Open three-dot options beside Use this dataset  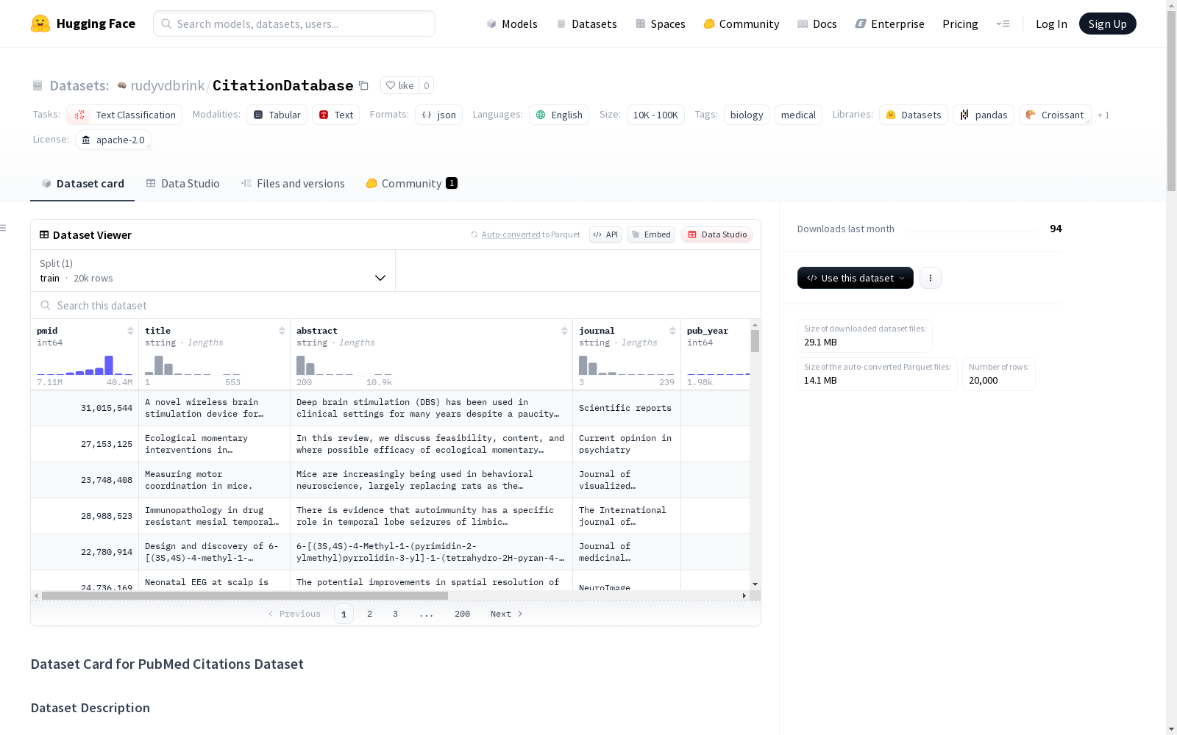tap(931, 278)
